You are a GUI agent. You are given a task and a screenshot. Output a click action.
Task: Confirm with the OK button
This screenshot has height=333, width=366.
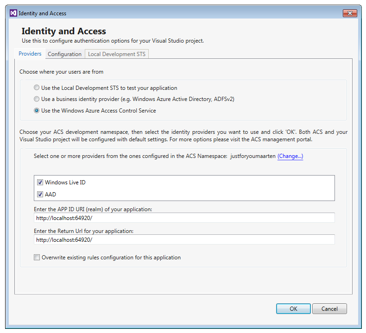tap(293, 309)
